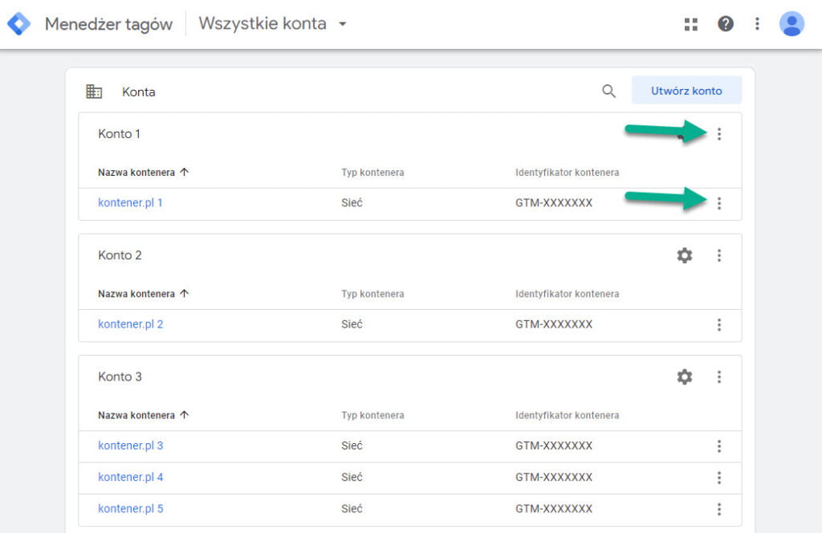822x533 pixels.
Task: Click the GTM-XXXXXXX ID of kontener.pl 4
Action: click(x=554, y=477)
